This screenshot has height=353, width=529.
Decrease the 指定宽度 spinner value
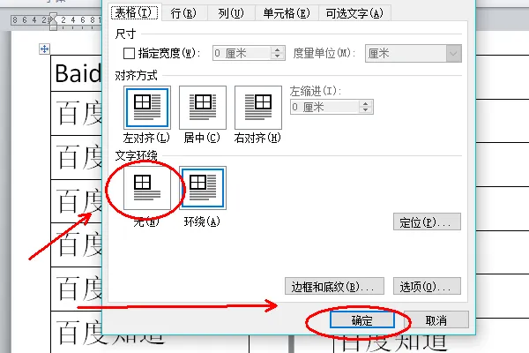pyautogui.click(x=278, y=56)
